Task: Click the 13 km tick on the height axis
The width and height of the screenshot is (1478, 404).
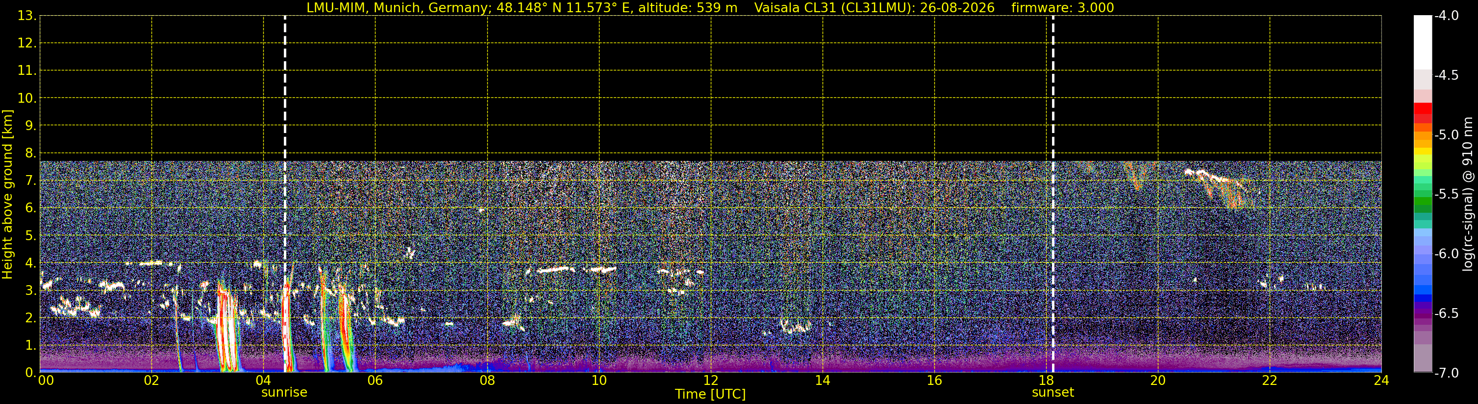Action: pos(26,16)
